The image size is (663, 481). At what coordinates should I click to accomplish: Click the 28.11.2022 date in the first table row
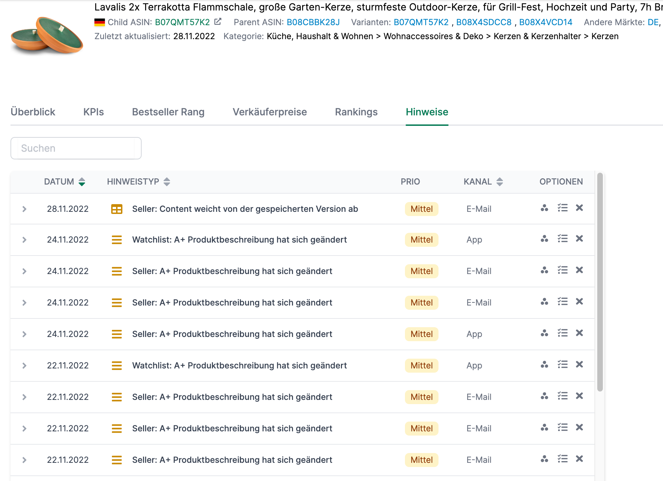(x=68, y=209)
